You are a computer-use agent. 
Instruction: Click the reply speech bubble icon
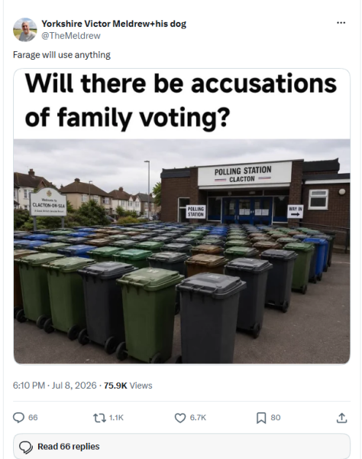18,418
